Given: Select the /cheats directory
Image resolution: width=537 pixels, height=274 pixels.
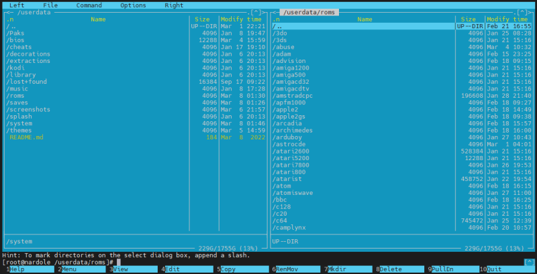Looking at the screenshot, I should coord(136,47).
